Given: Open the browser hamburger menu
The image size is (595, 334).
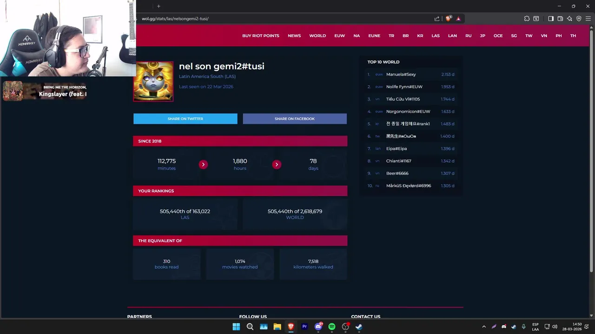Looking at the screenshot, I should (x=588, y=19).
